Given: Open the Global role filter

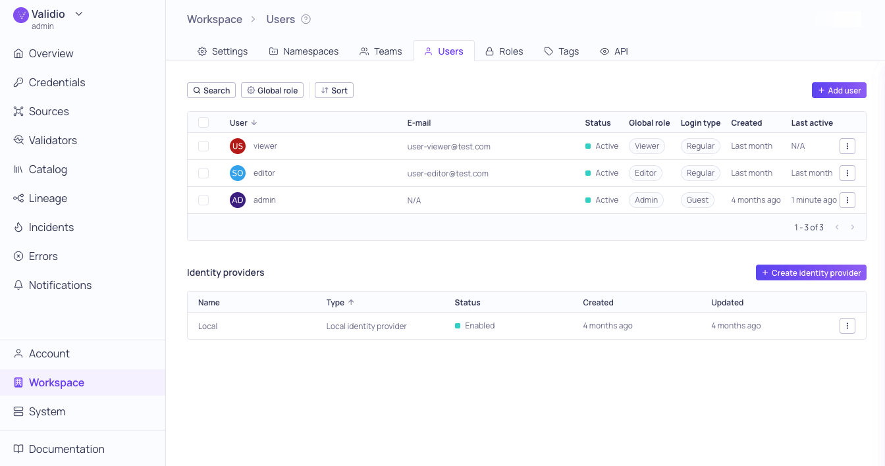Looking at the screenshot, I should click(272, 90).
